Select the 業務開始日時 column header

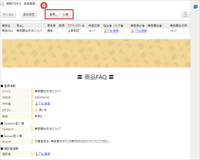(179, 26)
